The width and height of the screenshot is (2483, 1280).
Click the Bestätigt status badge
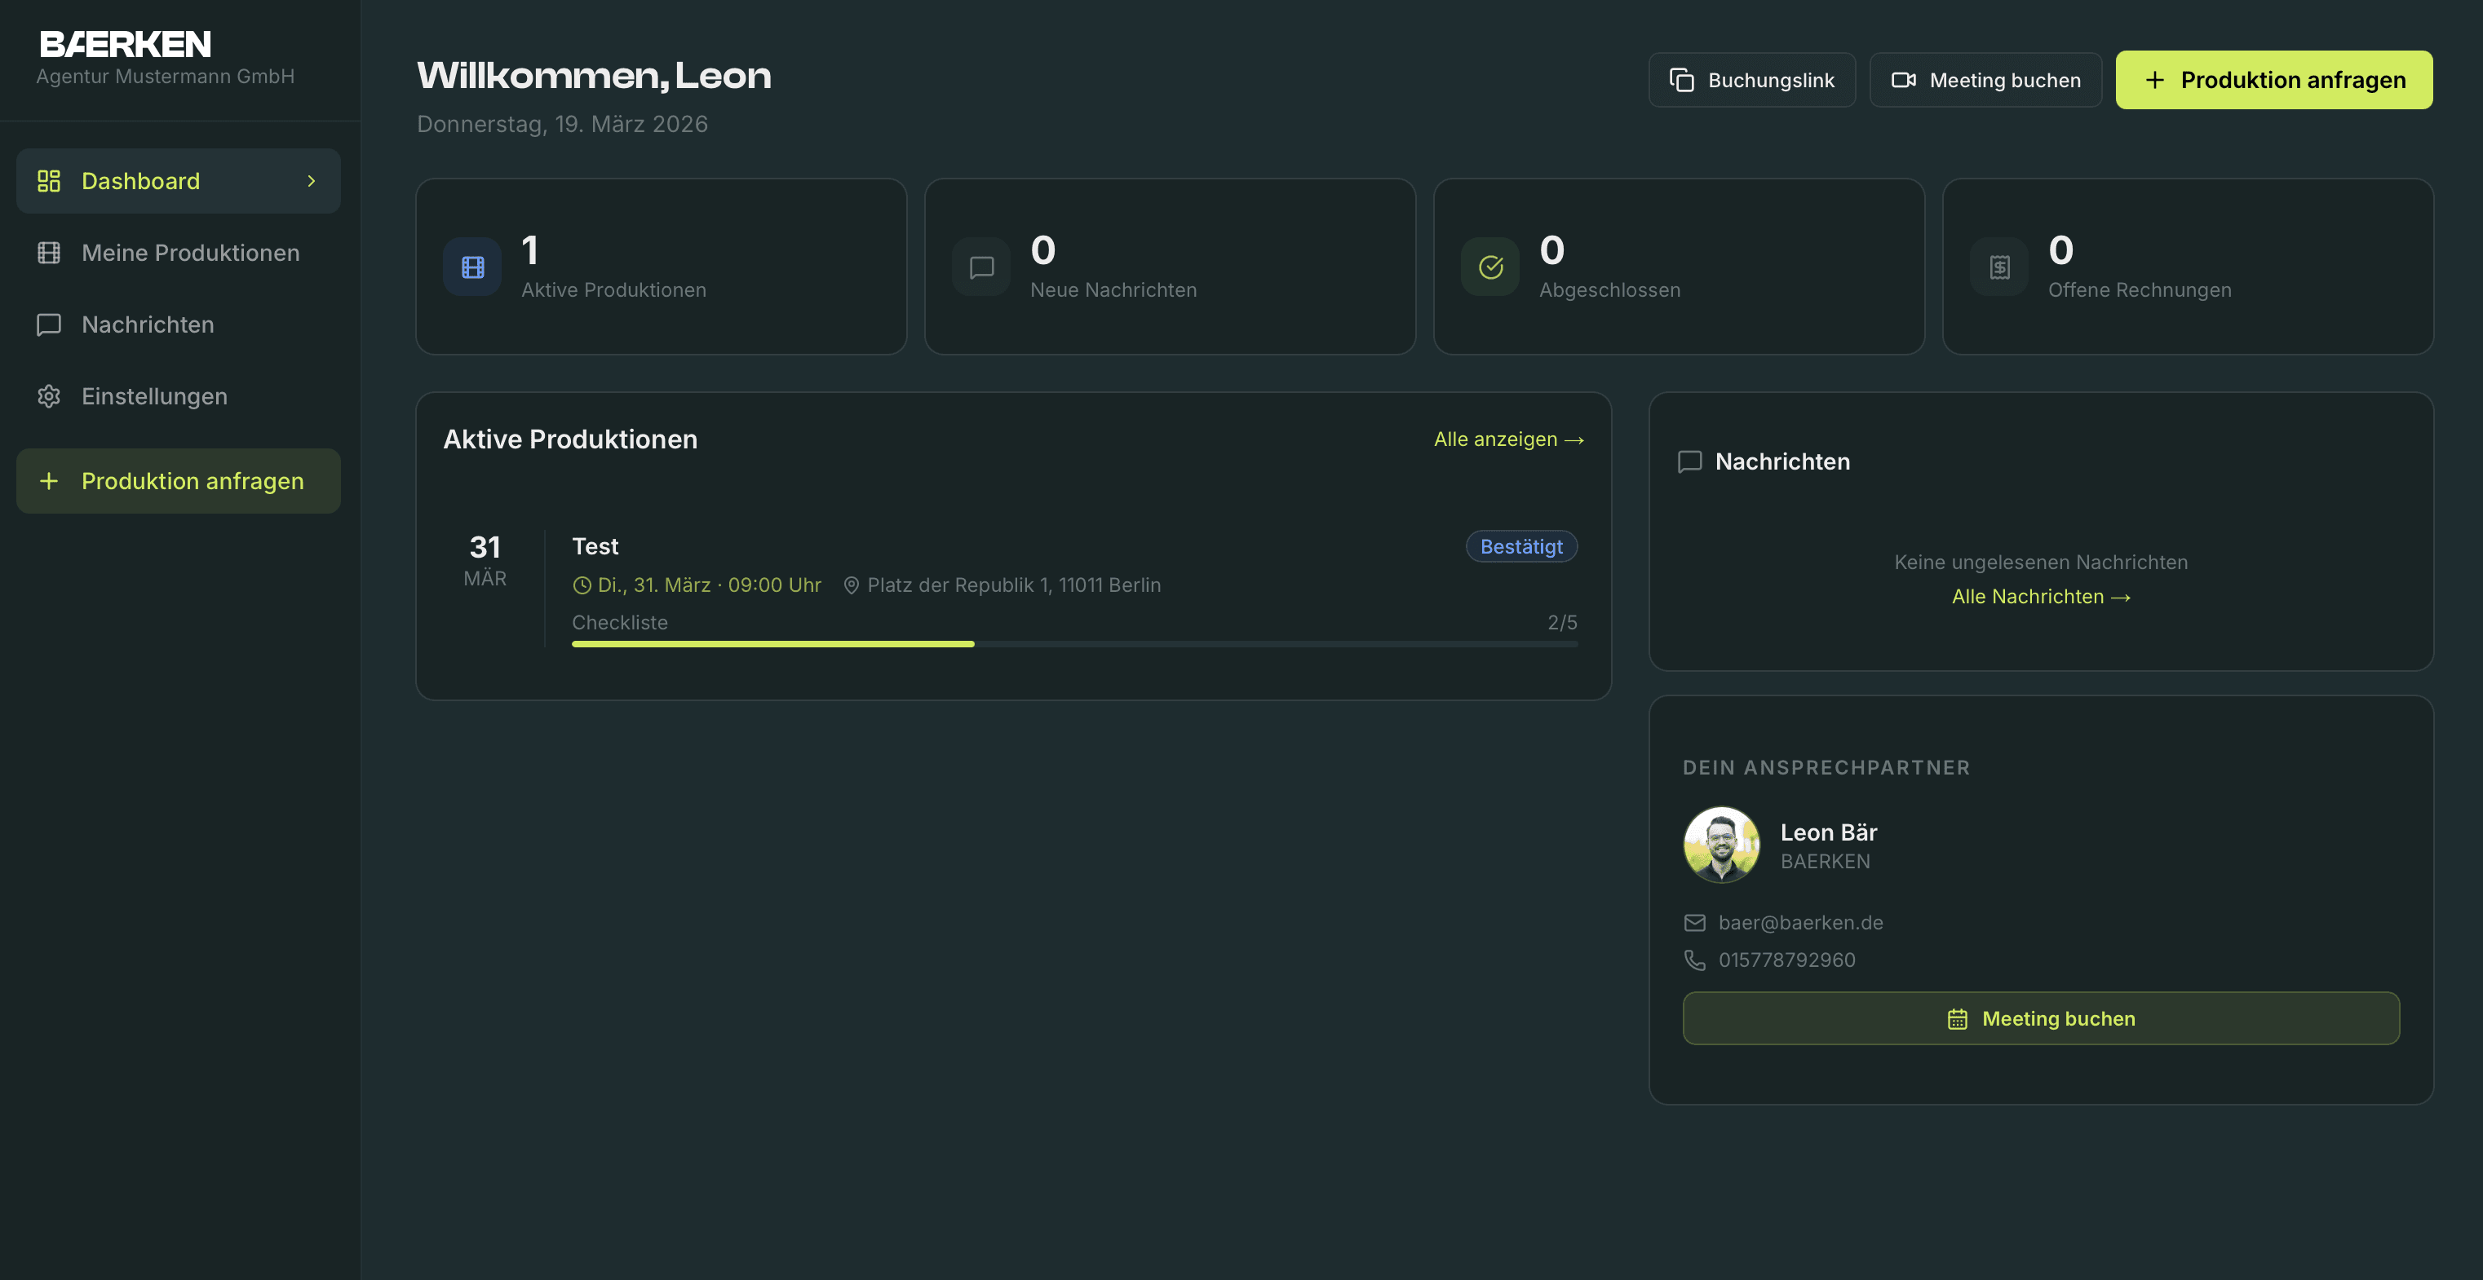click(x=1521, y=546)
